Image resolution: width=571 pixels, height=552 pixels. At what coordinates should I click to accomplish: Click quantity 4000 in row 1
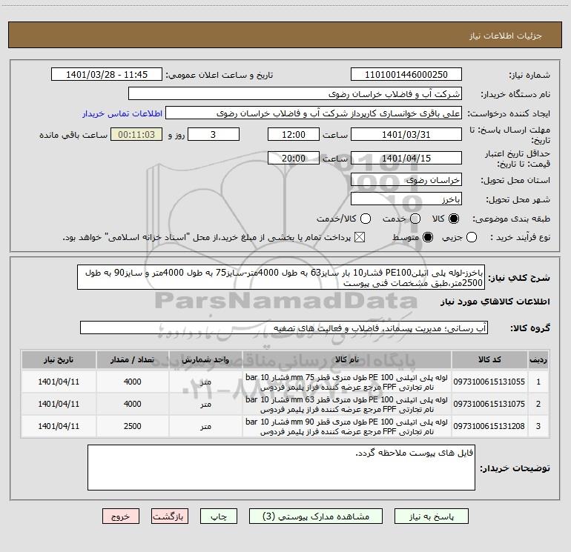(x=132, y=382)
